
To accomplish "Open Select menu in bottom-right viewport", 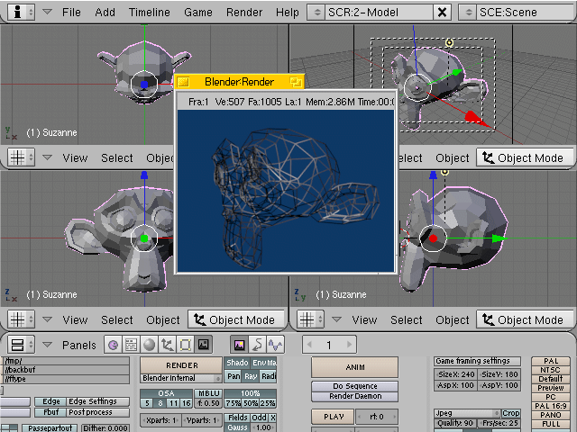I will pos(407,320).
